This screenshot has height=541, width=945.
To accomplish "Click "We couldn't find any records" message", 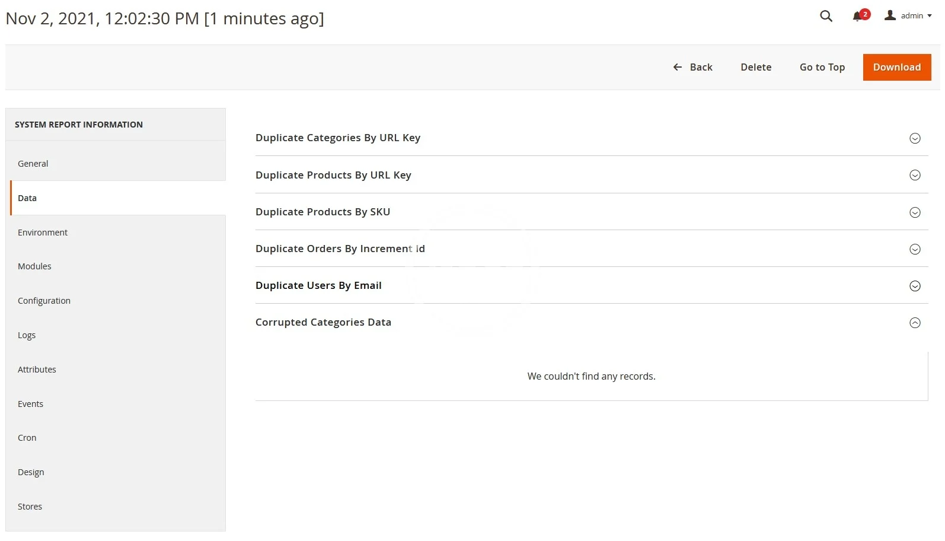I will 591,376.
